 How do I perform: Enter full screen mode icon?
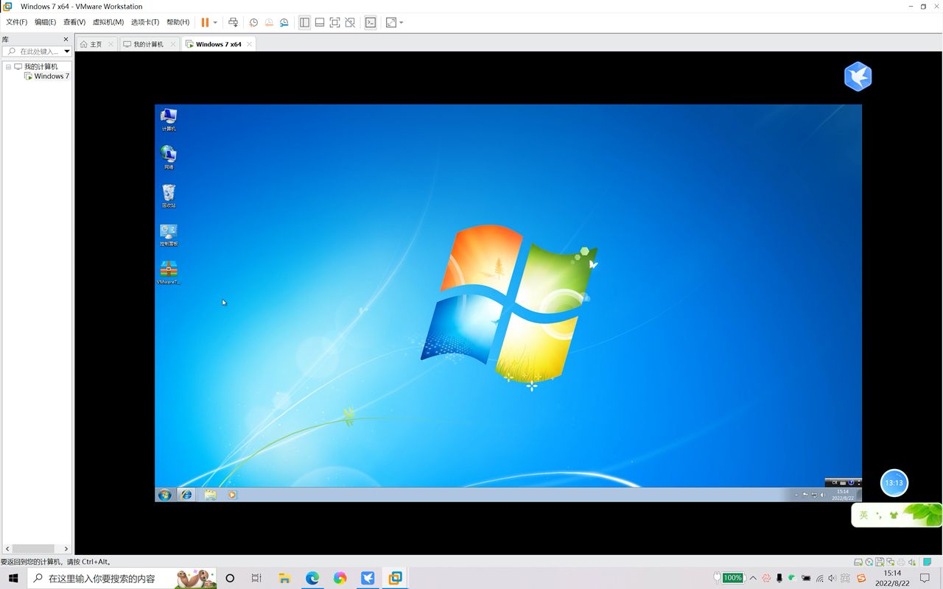(334, 23)
